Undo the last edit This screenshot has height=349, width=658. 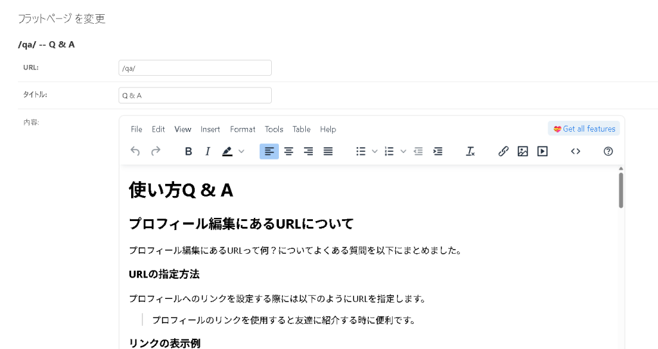135,151
